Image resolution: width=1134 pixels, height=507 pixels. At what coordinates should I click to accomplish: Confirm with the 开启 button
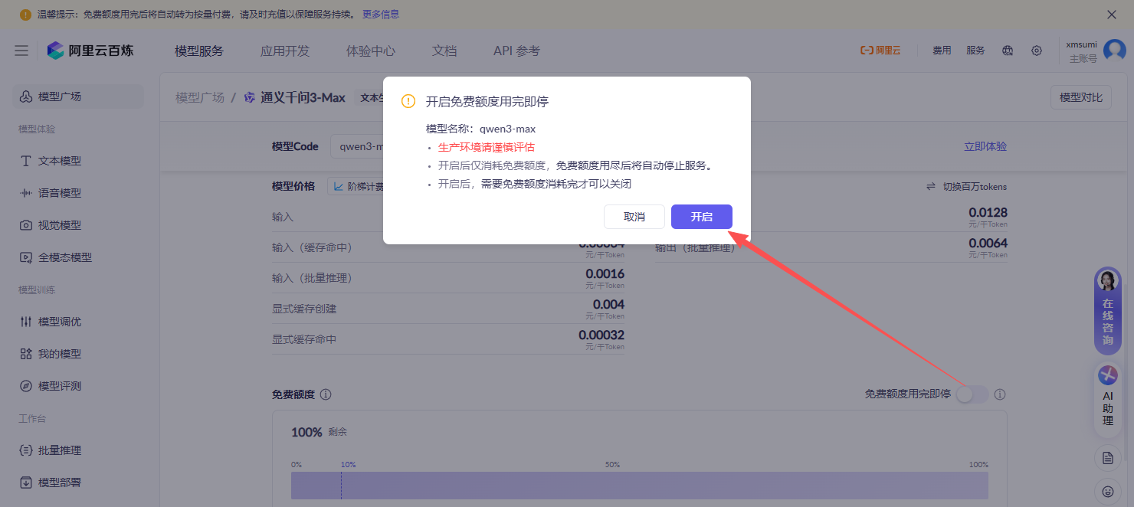(x=701, y=217)
